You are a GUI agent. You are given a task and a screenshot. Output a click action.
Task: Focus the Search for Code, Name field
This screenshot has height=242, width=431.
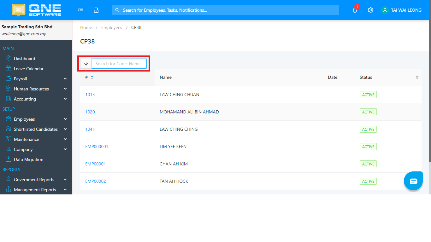pyautogui.click(x=119, y=64)
